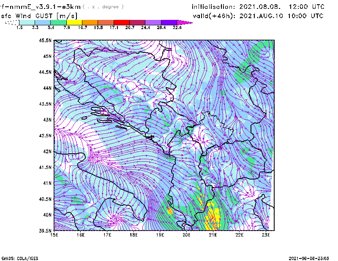Viewport: 338px width, 261px height.
Task: Click the 22E longitude label
Action: click(240, 235)
